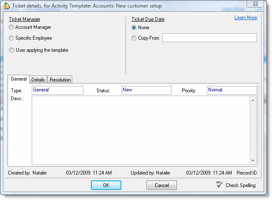Click the Check Spelling checkmark icon
The width and height of the screenshot is (272, 200).
tap(219, 185)
